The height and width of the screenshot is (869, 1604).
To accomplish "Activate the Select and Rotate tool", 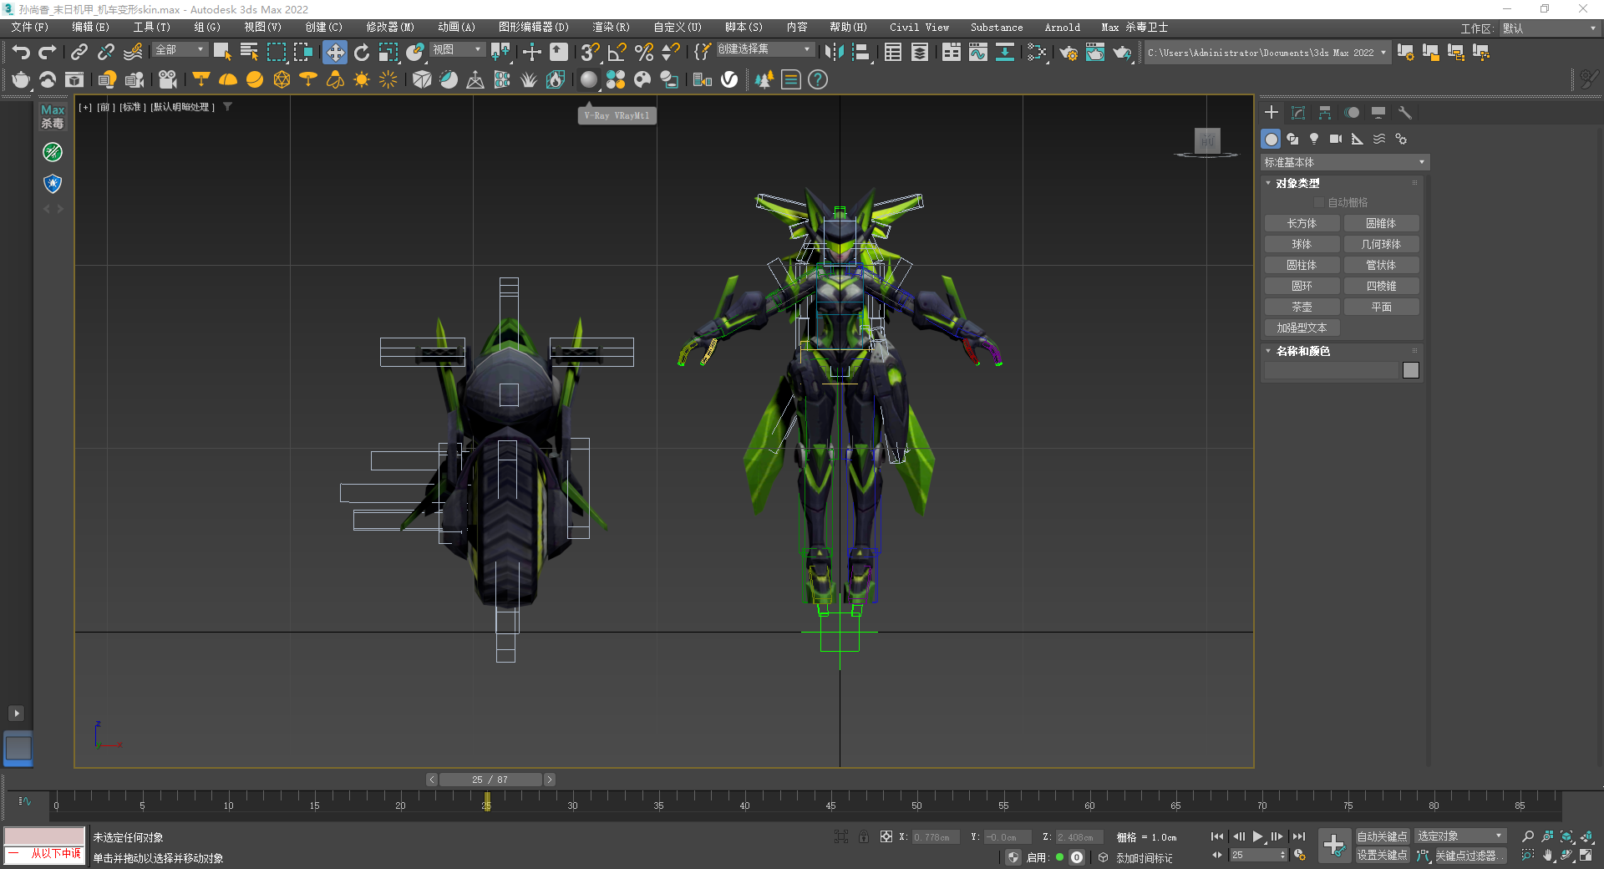I will (362, 52).
